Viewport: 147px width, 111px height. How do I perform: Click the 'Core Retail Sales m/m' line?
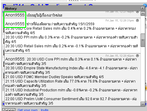click(71, 28)
